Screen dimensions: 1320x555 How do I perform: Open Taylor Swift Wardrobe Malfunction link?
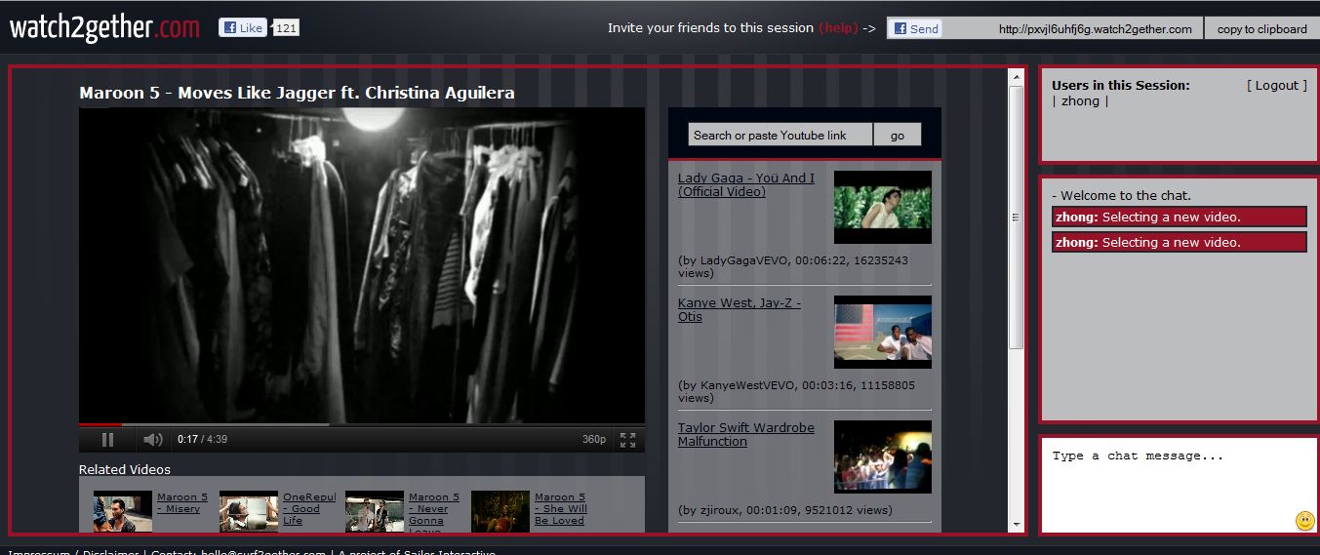[x=746, y=434]
